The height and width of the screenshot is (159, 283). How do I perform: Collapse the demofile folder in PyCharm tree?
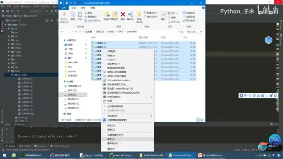click(12, 75)
